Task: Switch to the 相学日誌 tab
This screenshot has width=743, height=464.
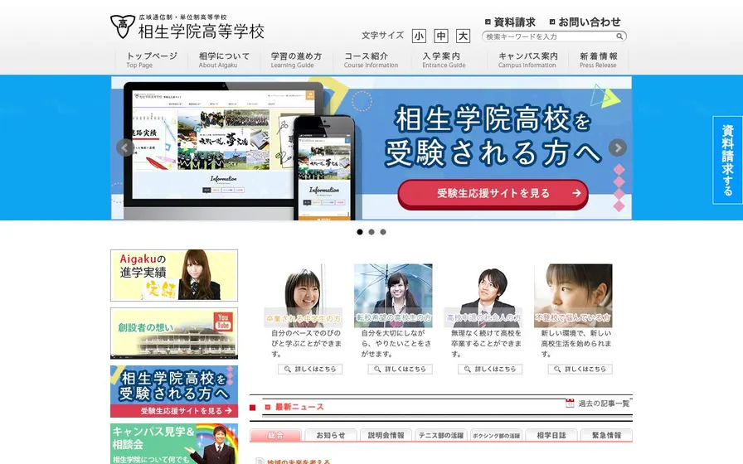Action: point(551,435)
